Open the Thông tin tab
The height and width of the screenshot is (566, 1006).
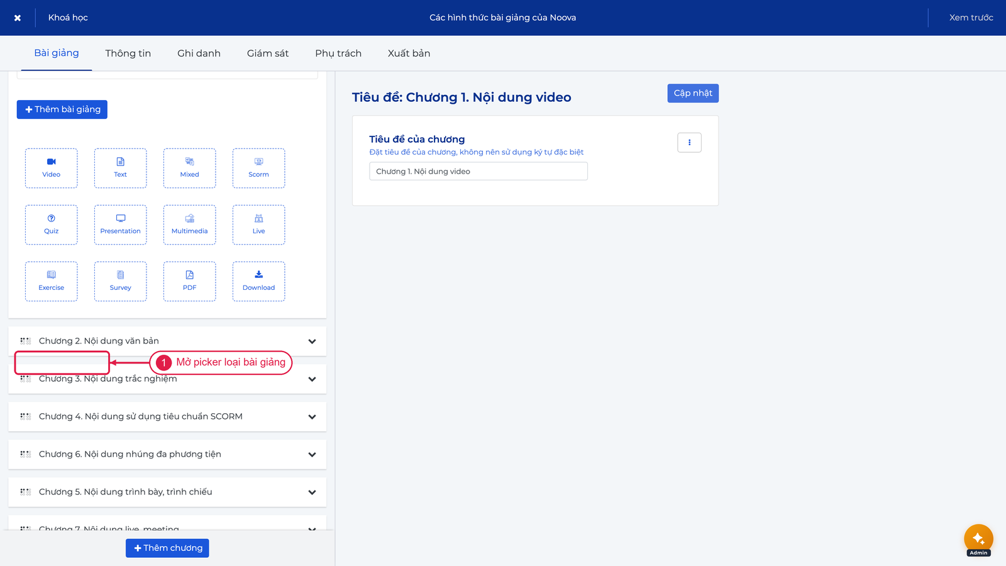click(128, 53)
